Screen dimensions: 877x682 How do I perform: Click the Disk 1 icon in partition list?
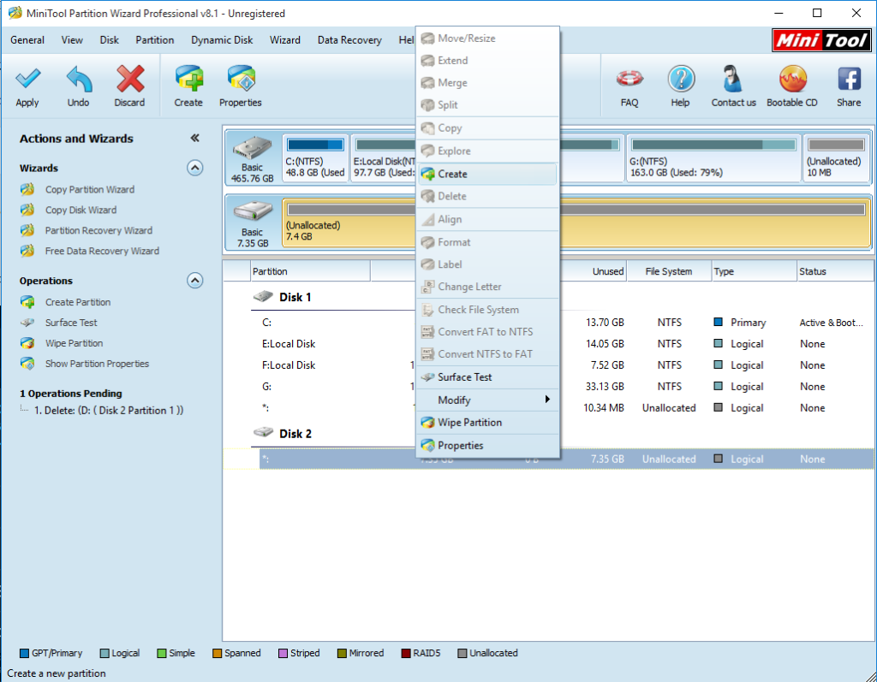tap(263, 296)
